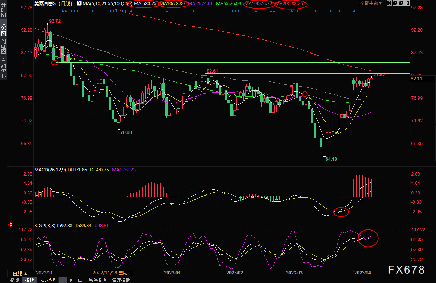Select the K线图 candlestick chart tab
436x283 pixels.
pos(3,28)
